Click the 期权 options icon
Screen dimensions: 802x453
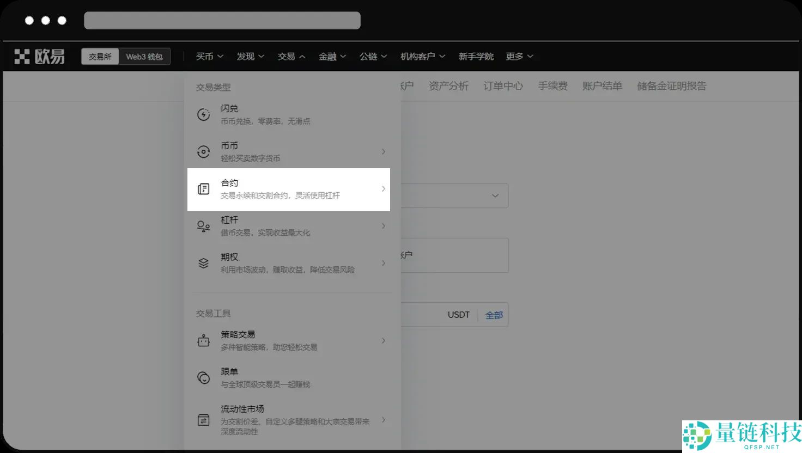point(203,263)
